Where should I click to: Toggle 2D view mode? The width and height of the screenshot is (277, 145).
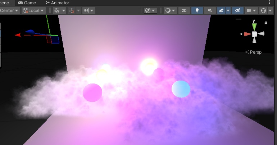click(x=184, y=10)
